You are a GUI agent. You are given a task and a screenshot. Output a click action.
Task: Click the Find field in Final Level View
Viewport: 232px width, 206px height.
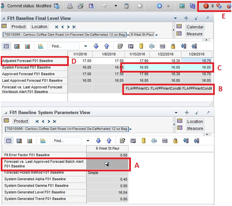click(65, 46)
